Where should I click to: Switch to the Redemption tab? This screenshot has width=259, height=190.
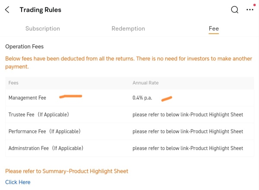click(x=128, y=28)
